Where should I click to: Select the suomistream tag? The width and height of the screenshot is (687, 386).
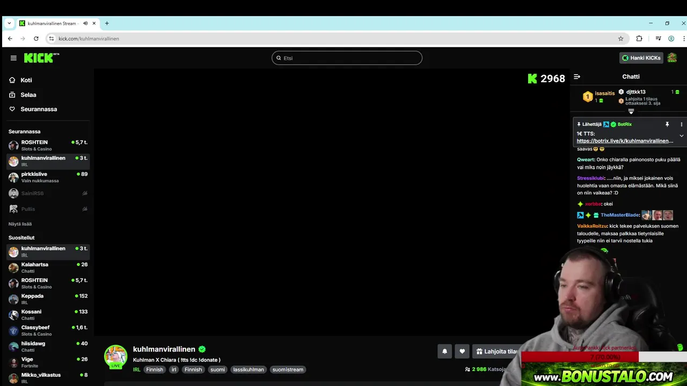288,369
